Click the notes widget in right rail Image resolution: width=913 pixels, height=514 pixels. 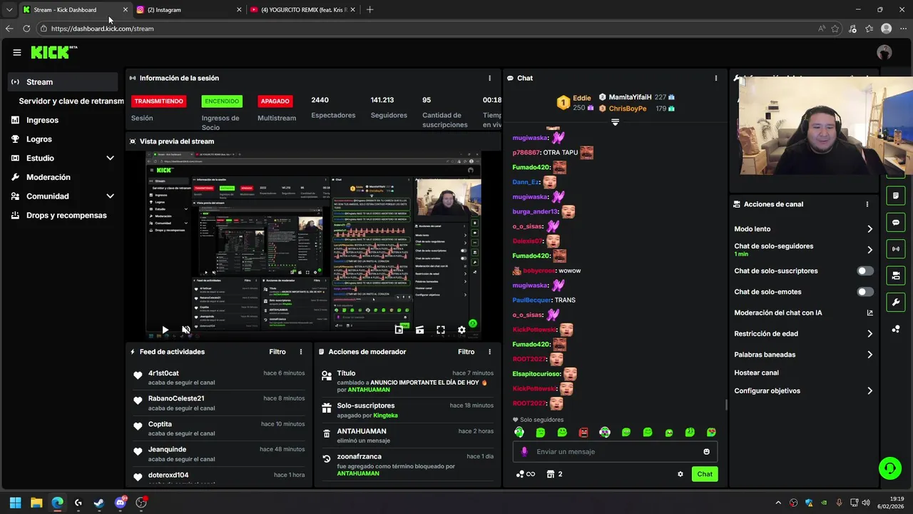click(x=896, y=196)
